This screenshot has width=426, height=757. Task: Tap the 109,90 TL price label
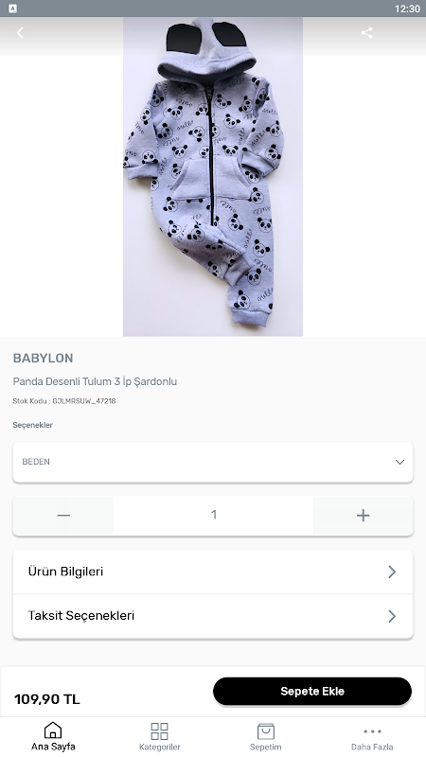pyautogui.click(x=46, y=699)
